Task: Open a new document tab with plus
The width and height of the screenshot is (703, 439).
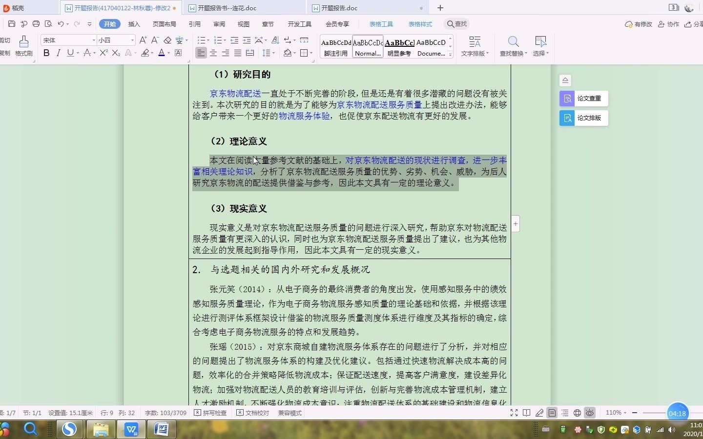Action: tap(440, 8)
